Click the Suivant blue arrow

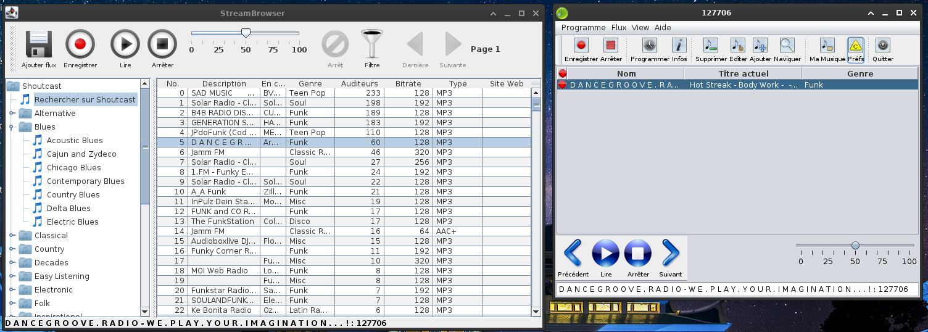[x=671, y=253]
